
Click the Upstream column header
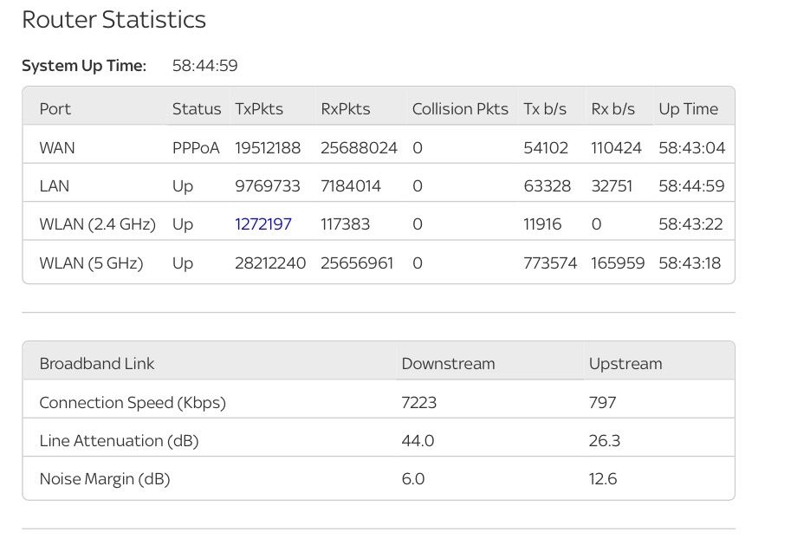coord(625,364)
